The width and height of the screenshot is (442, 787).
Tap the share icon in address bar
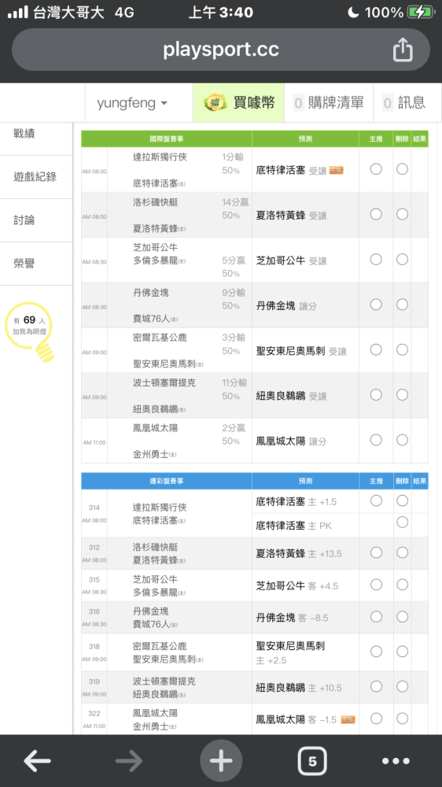(403, 50)
